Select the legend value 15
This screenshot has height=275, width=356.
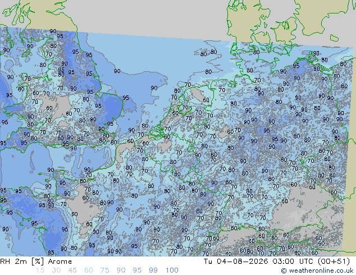40,271
